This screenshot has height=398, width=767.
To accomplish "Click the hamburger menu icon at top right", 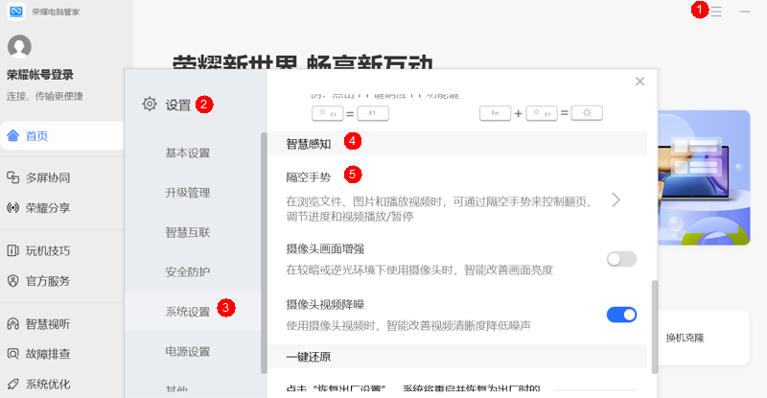I will (x=716, y=11).
